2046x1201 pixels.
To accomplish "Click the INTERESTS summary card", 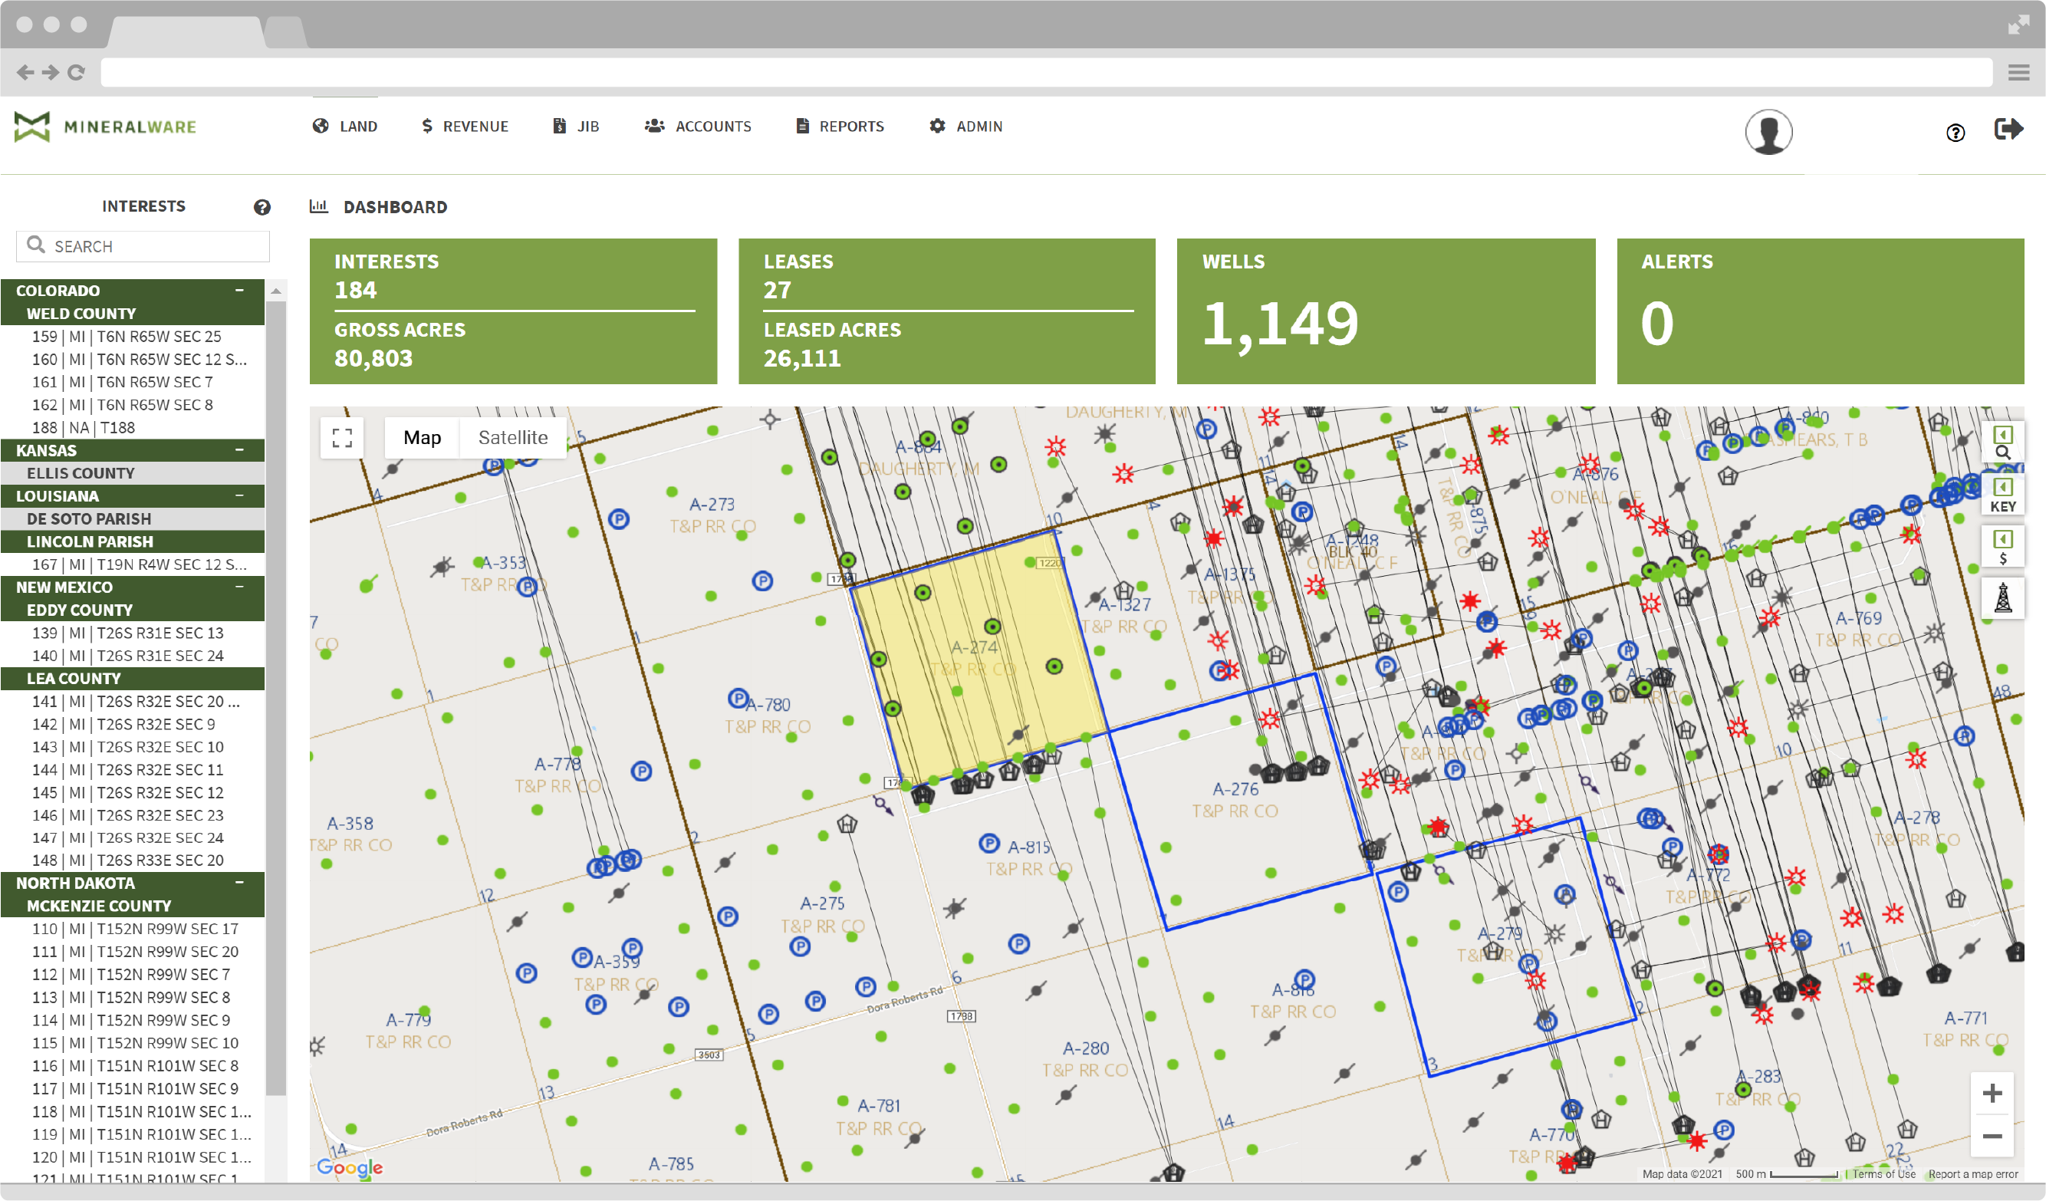I will coord(513,311).
